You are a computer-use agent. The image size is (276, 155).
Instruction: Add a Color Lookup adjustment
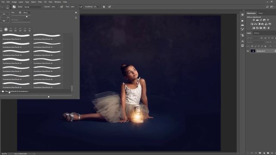pos(270,24)
